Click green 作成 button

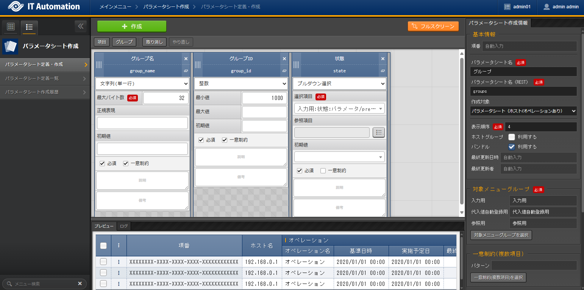pos(132,27)
